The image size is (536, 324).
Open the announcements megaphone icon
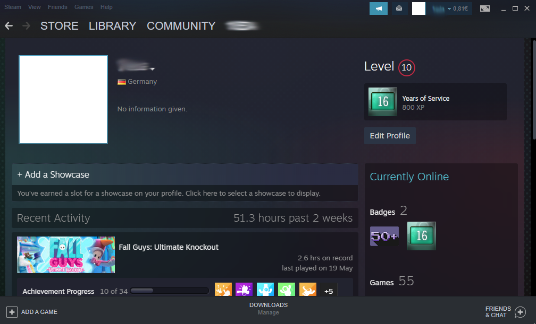(x=379, y=8)
